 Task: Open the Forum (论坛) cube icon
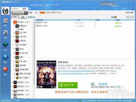(x=5, y=45)
